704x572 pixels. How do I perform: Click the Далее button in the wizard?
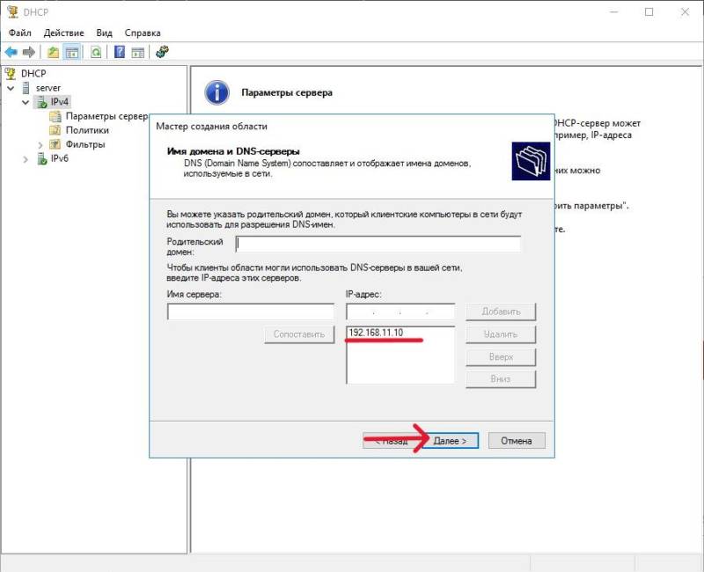coord(455,440)
